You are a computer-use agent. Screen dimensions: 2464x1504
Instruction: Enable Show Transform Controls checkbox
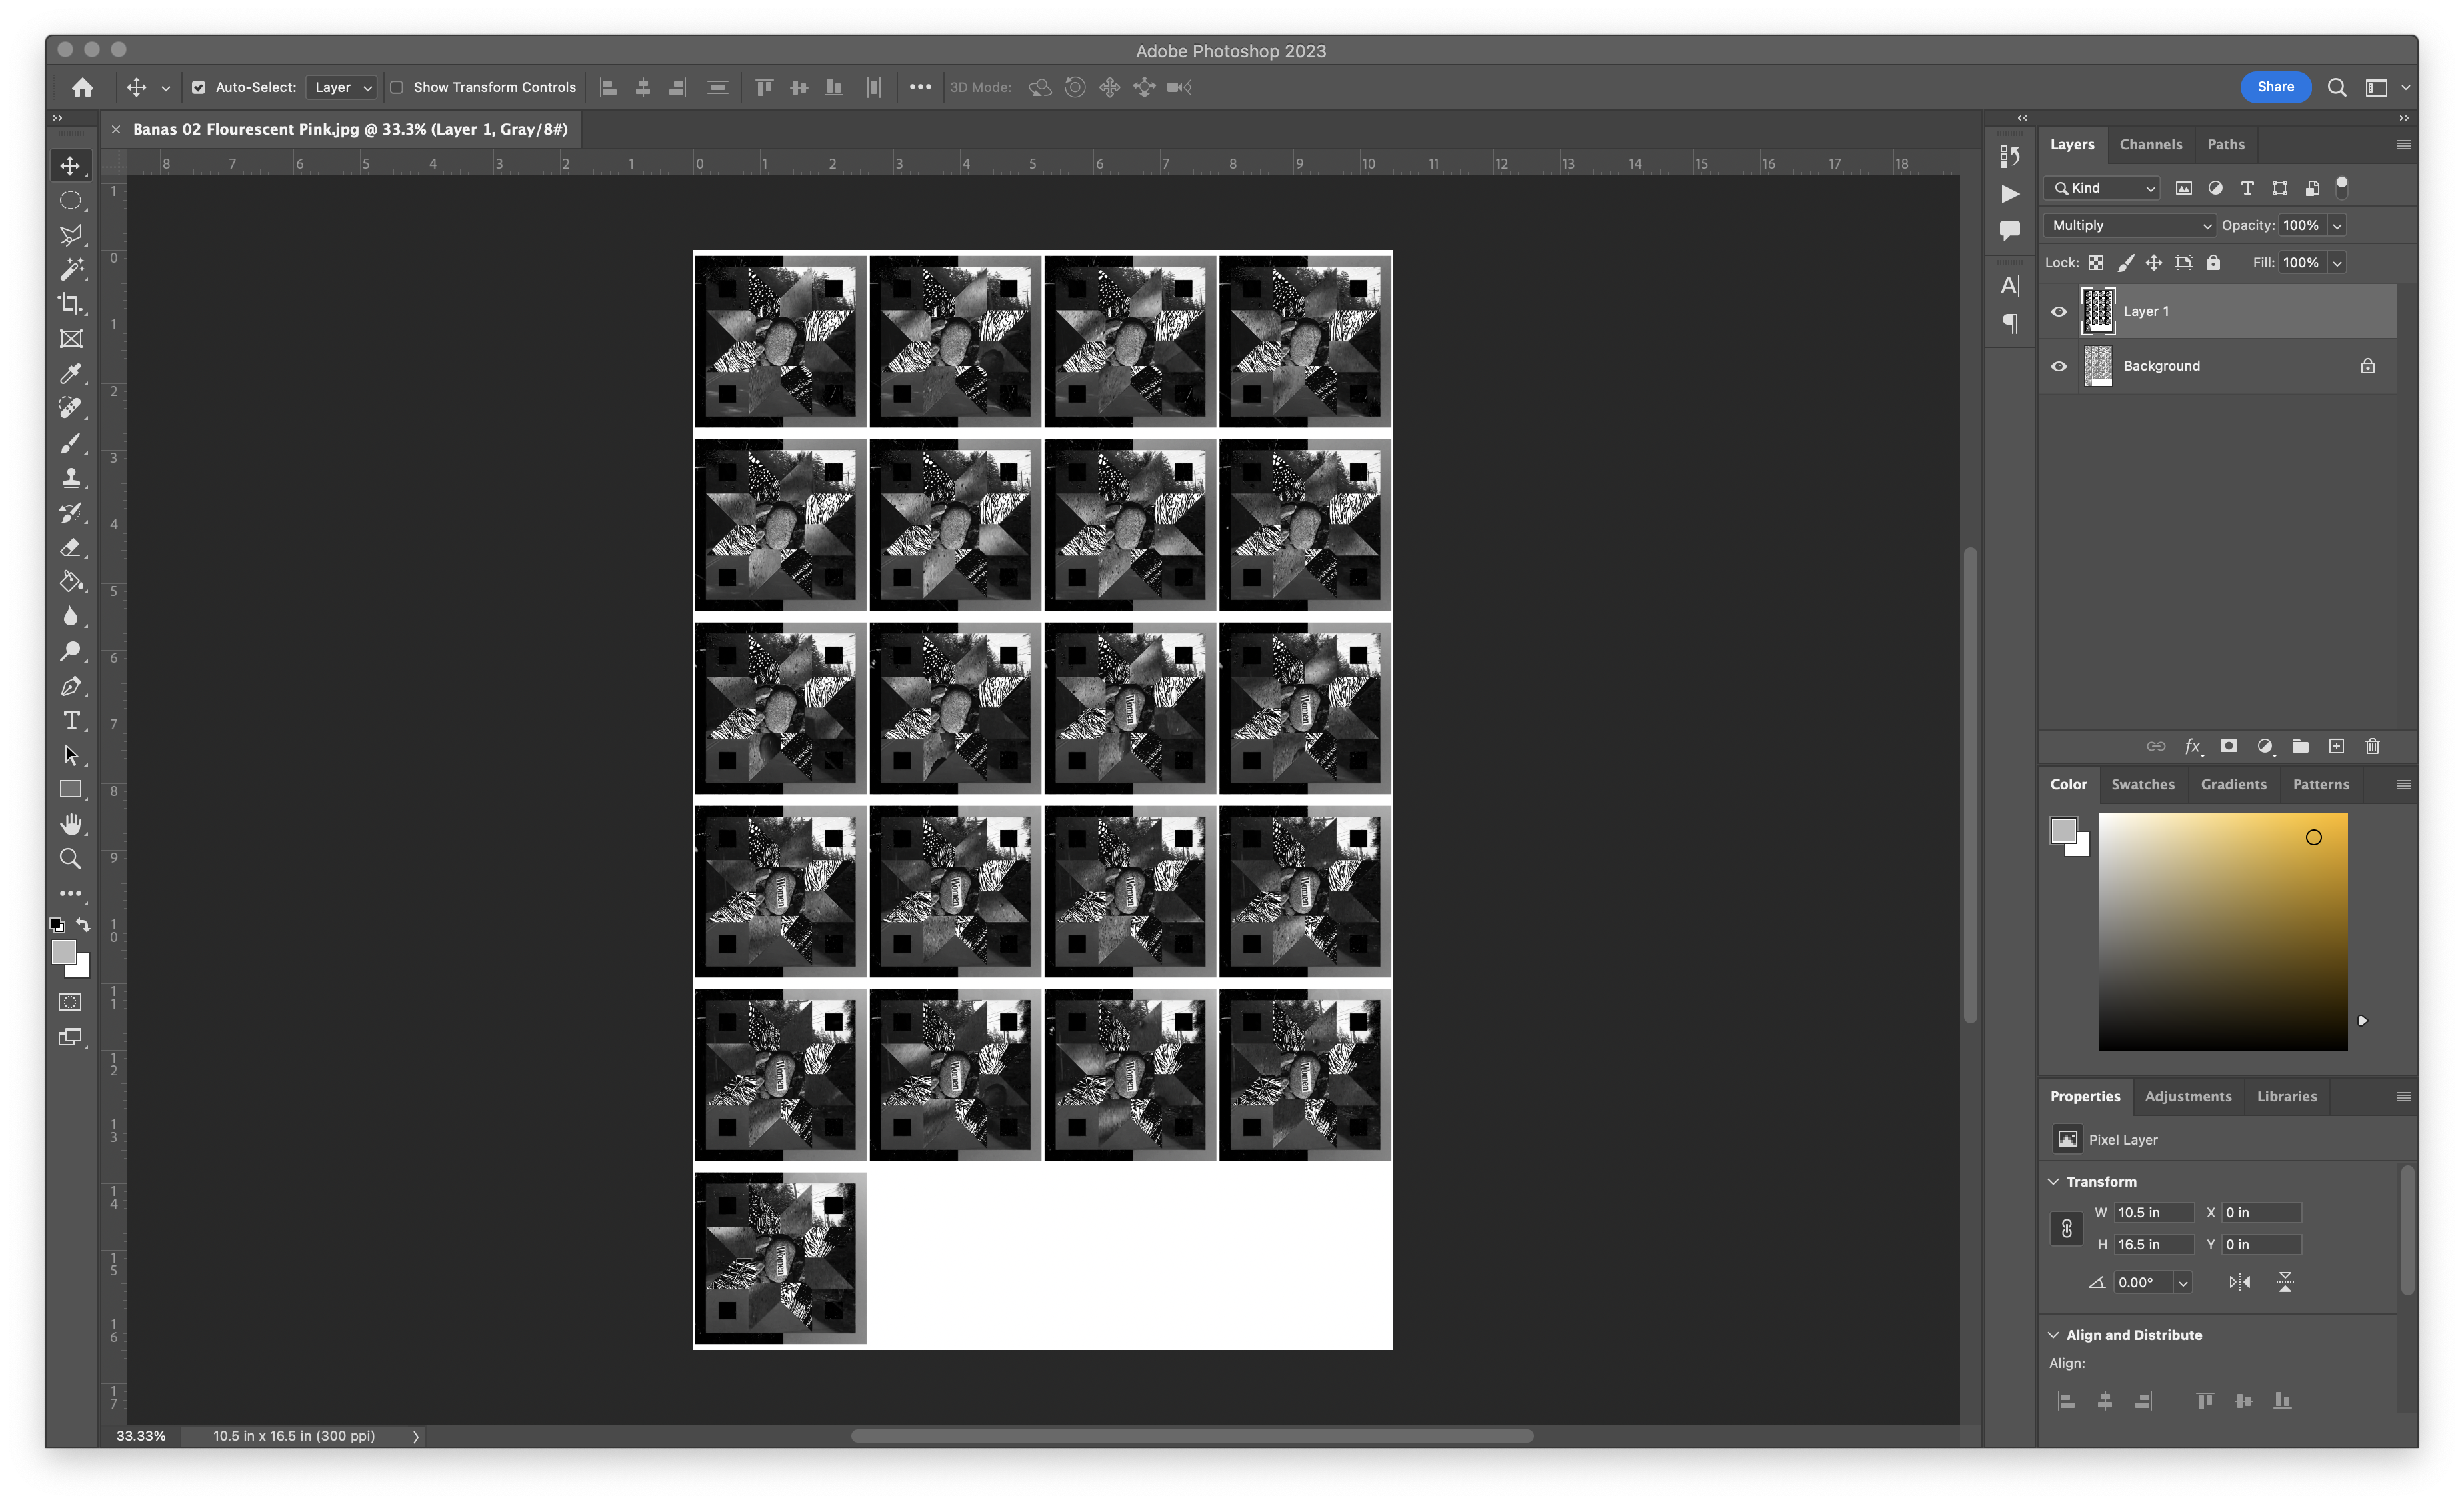pos(397,87)
